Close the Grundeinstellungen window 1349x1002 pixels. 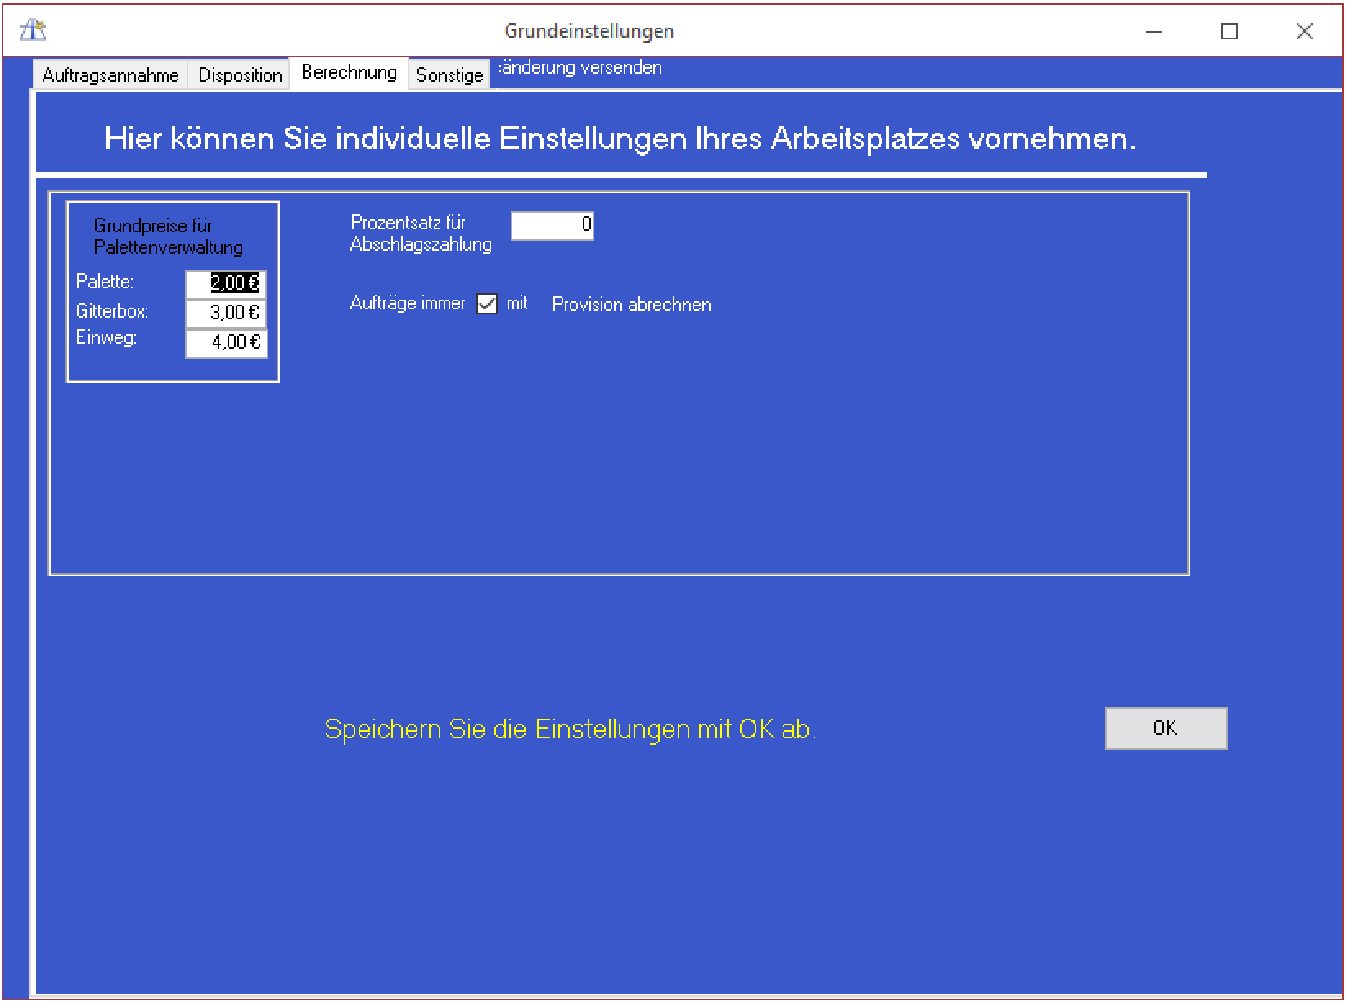[1304, 31]
